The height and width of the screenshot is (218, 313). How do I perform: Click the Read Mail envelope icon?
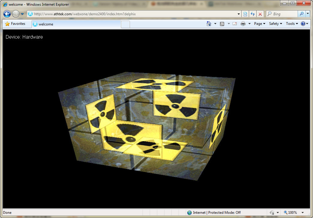pyautogui.click(x=235, y=24)
